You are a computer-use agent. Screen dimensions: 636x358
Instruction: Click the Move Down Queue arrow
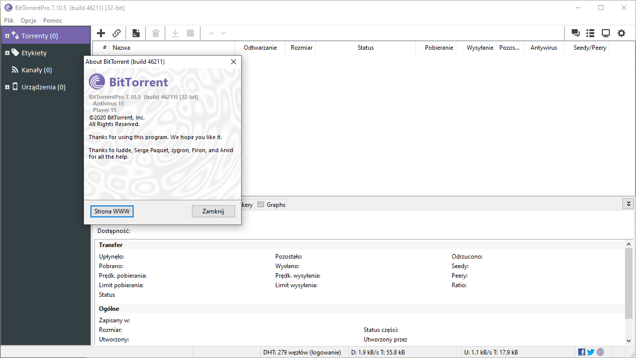point(223,33)
